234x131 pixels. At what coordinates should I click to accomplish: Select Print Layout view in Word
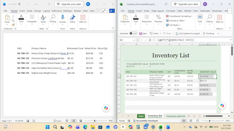74,121
